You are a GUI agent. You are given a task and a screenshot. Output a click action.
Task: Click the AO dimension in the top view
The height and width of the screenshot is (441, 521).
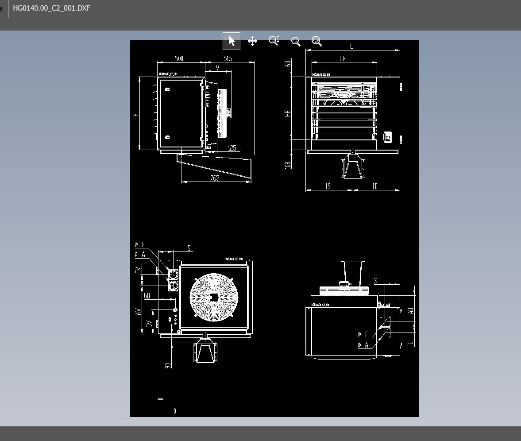[411, 311]
